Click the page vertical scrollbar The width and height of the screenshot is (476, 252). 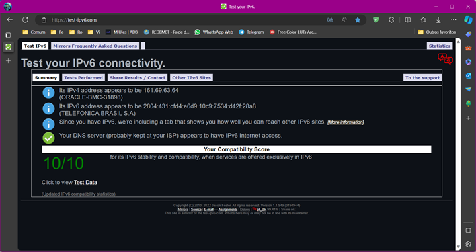(x=458, y=144)
